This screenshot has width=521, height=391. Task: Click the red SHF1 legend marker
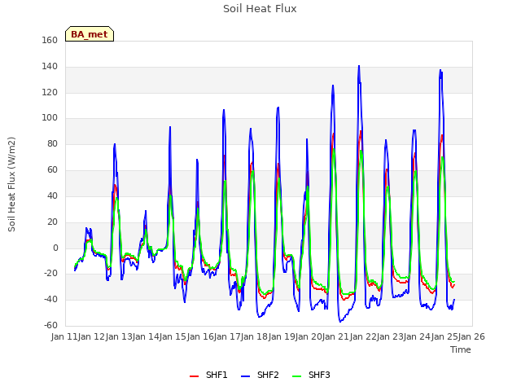(194, 376)
